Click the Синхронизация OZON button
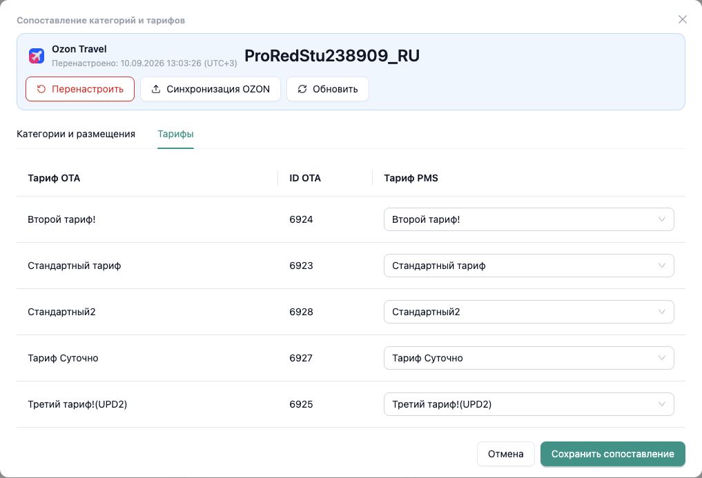702x478 pixels. pyautogui.click(x=211, y=89)
